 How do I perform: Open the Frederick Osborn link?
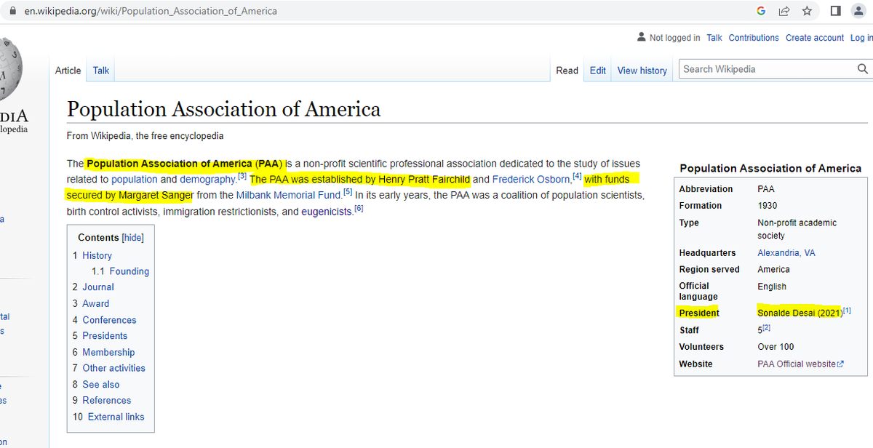pos(532,179)
